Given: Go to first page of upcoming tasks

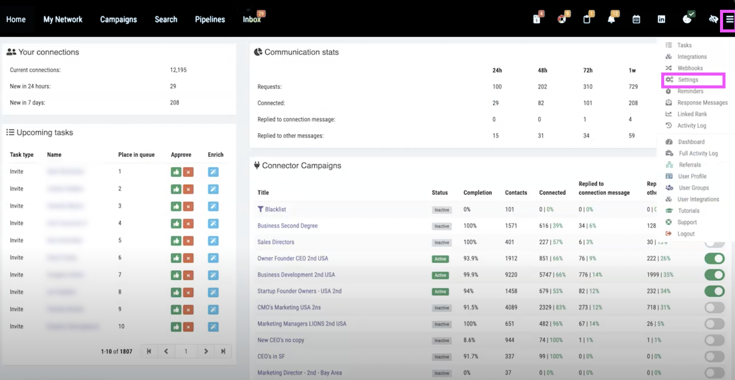Looking at the screenshot, I should click(x=149, y=351).
